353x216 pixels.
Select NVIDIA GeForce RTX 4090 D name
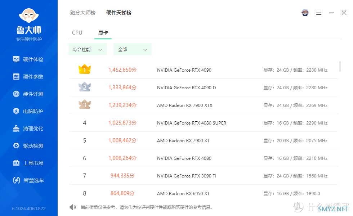pyautogui.click(x=187, y=87)
